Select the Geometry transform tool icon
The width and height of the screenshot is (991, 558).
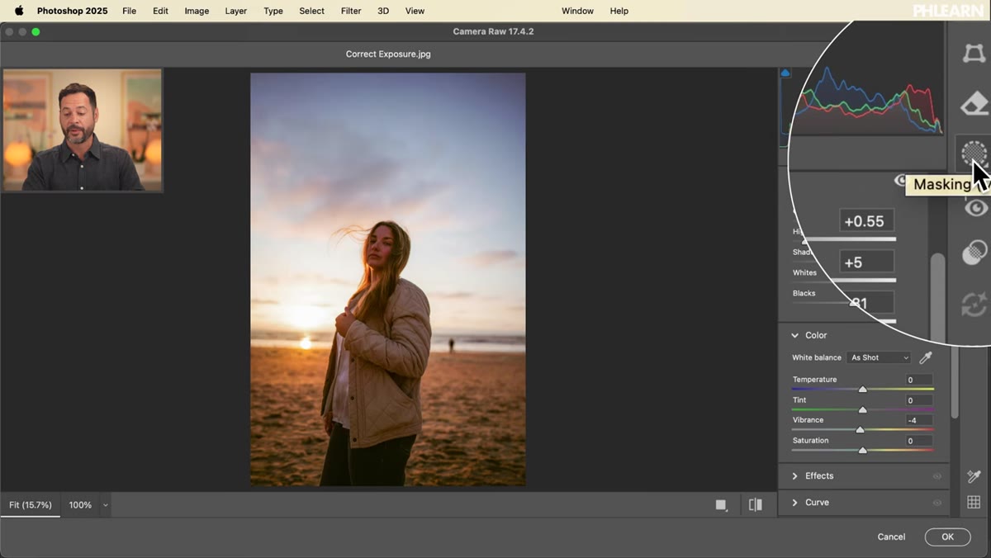[974, 54]
